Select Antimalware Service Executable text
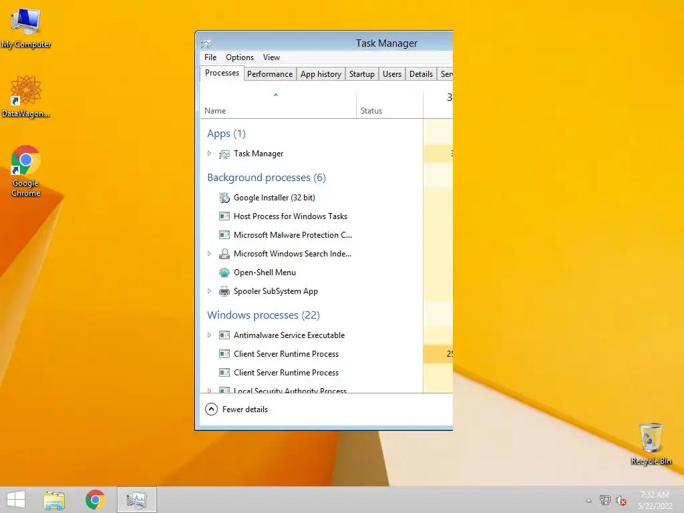Viewport: 684px width, 513px height. pos(289,335)
